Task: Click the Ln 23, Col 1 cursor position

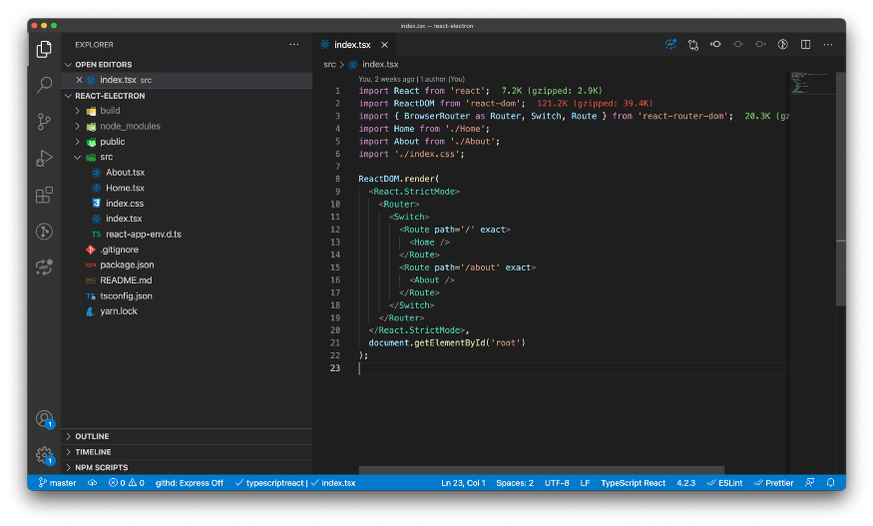Action: [x=463, y=483]
